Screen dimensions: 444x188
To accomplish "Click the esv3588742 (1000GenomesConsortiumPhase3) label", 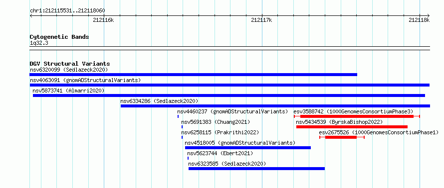I will [353, 111].
